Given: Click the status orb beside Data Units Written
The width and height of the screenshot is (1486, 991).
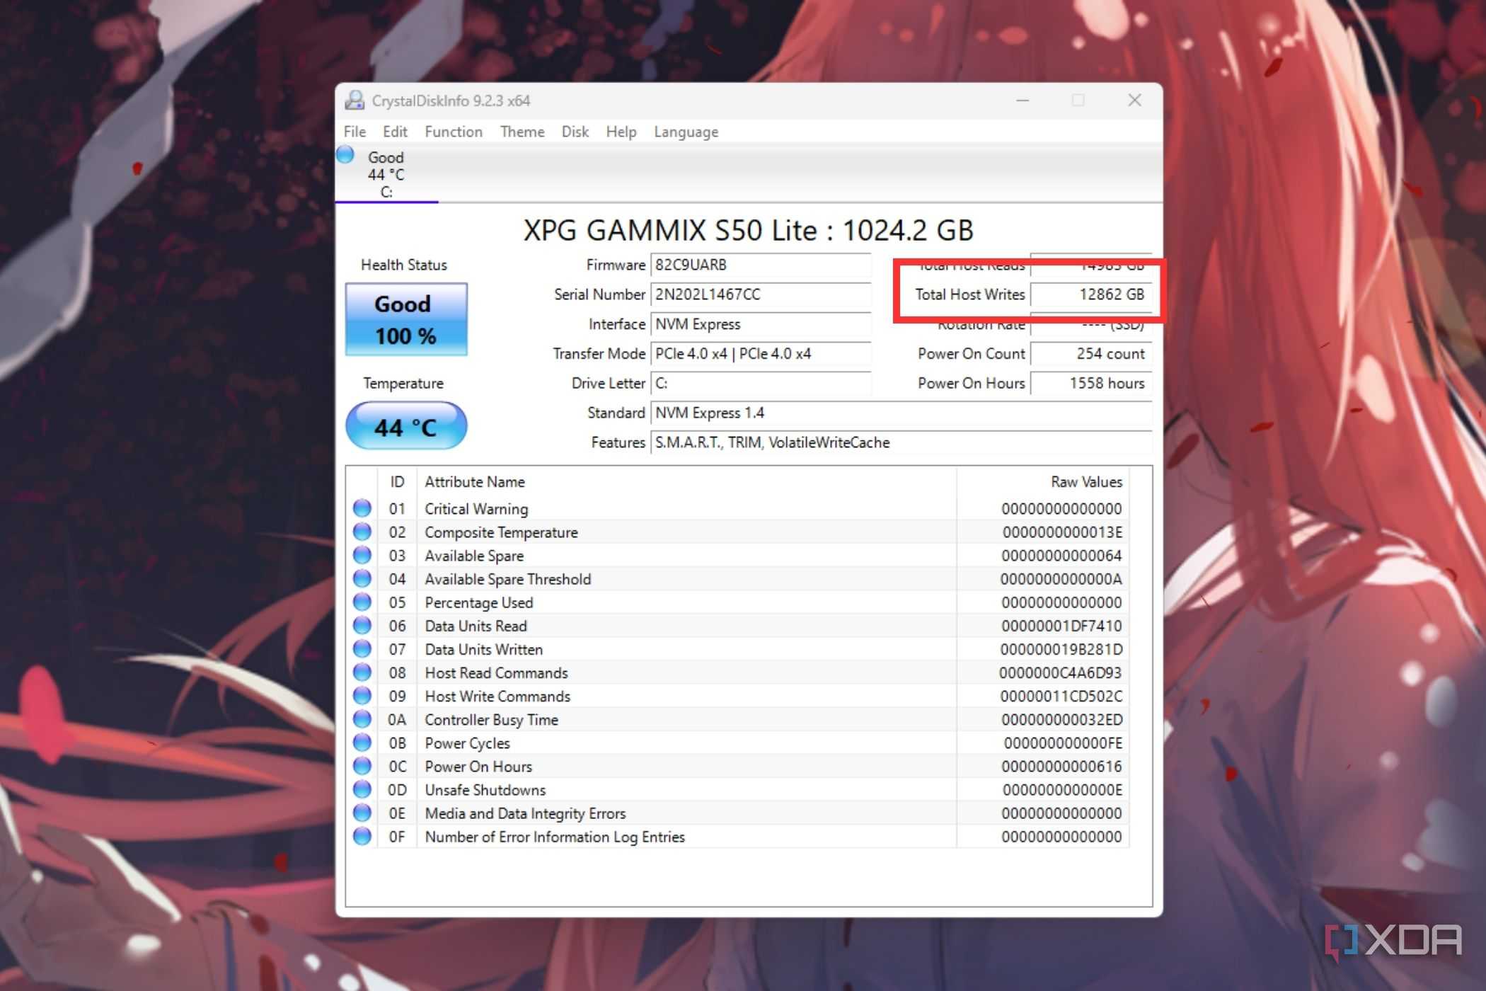Looking at the screenshot, I should [362, 648].
